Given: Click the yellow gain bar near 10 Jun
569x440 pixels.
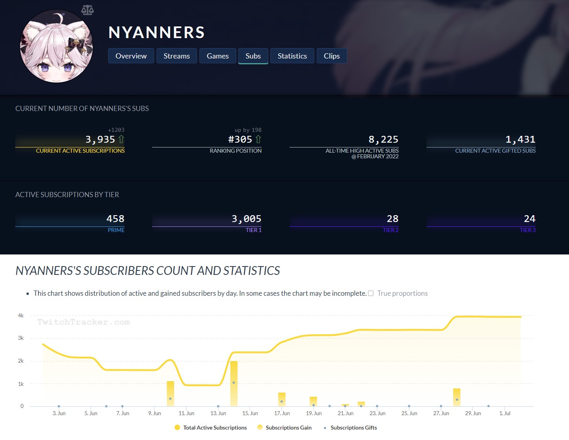Looking at the screenshot, I should [171, 394].
